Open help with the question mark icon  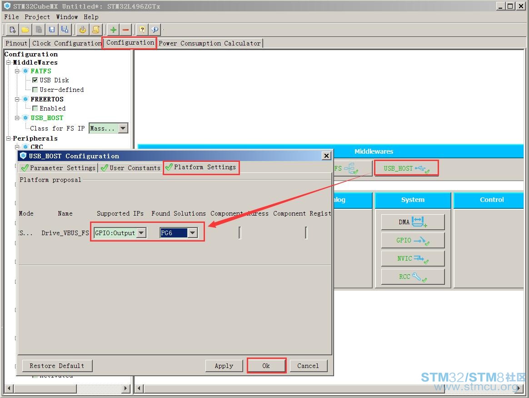point(142,30)
